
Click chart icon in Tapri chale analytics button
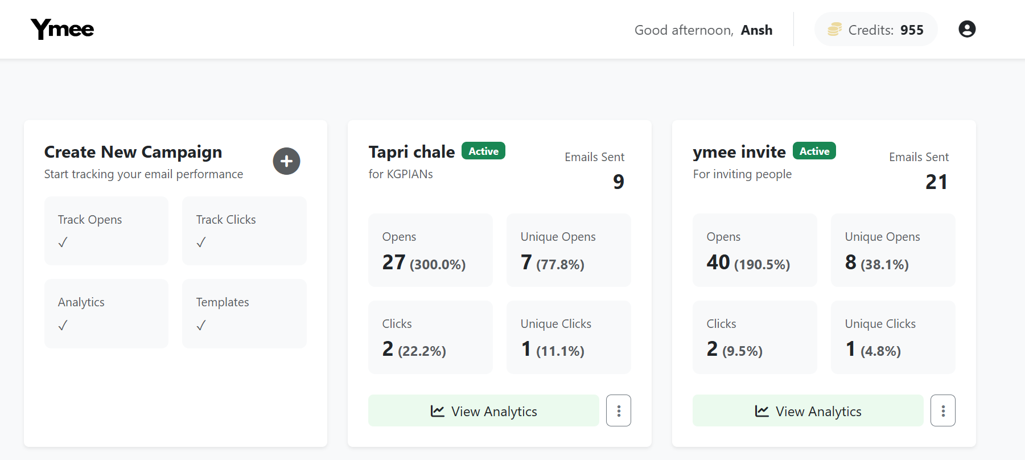437,411
